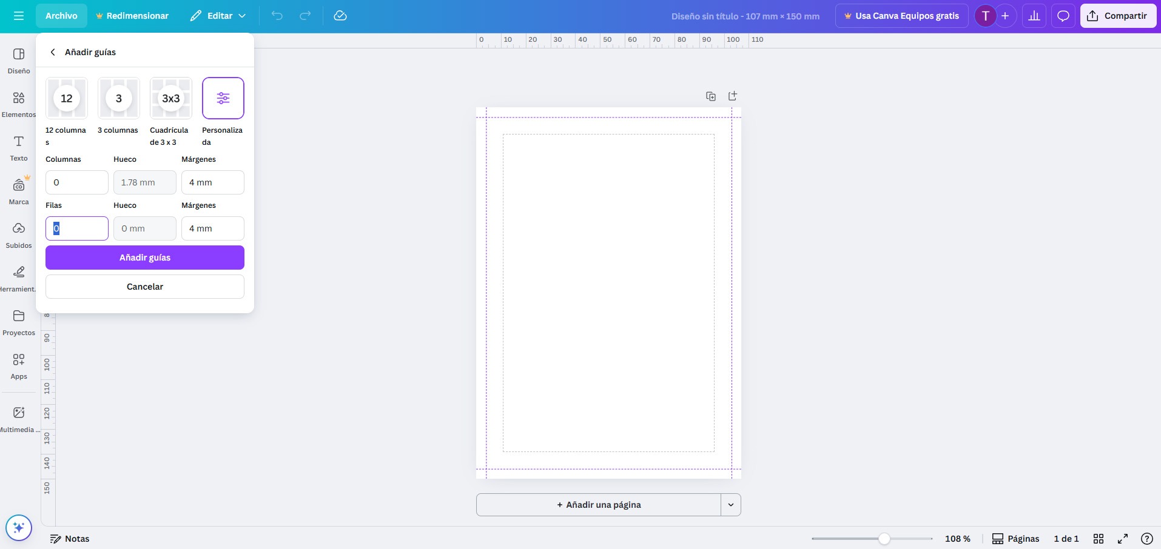Image resolution: width=1161 pixels, height=549 pixels.
Task: Select the 12 columnas guide preset
Action: point(67,98)
